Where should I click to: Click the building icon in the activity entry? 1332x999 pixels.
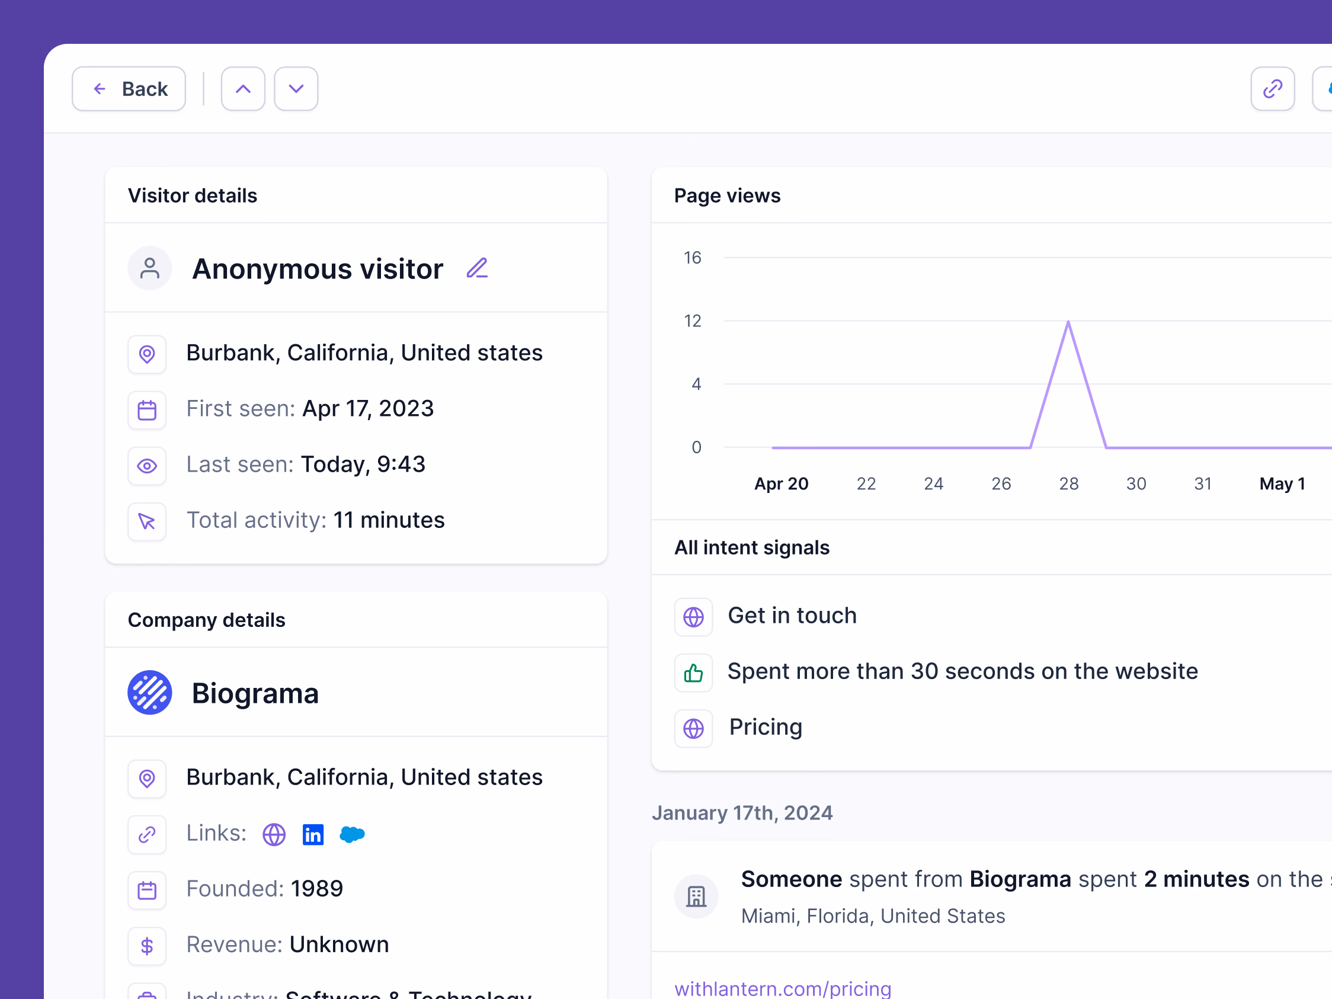click(x=696, y=896)
